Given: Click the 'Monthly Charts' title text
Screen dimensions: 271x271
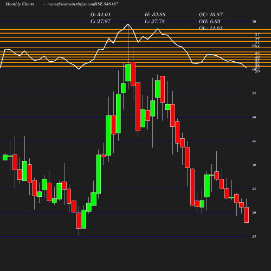Looking at the screenshot, I should coord(20,4).
